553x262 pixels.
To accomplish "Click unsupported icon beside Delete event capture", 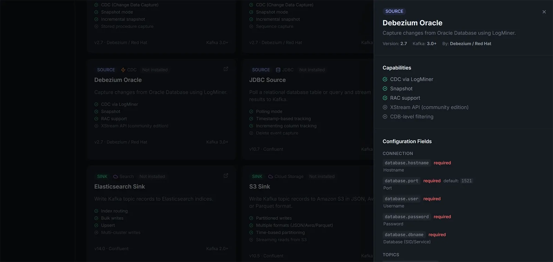I will pyautogui.click(x=251, y=133).
